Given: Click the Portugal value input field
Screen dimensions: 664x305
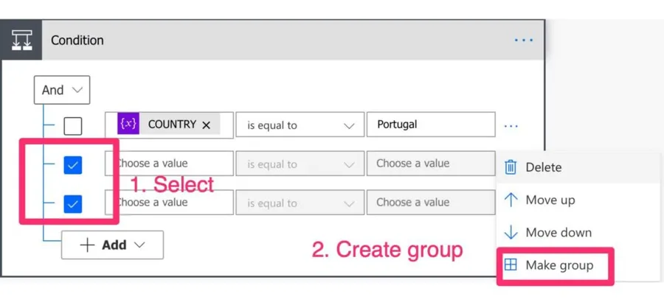Looking at the screenshot, I should click(x=430, y=125).
